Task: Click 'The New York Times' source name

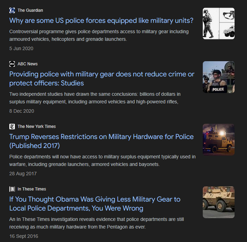Action: tap(37, 127)
